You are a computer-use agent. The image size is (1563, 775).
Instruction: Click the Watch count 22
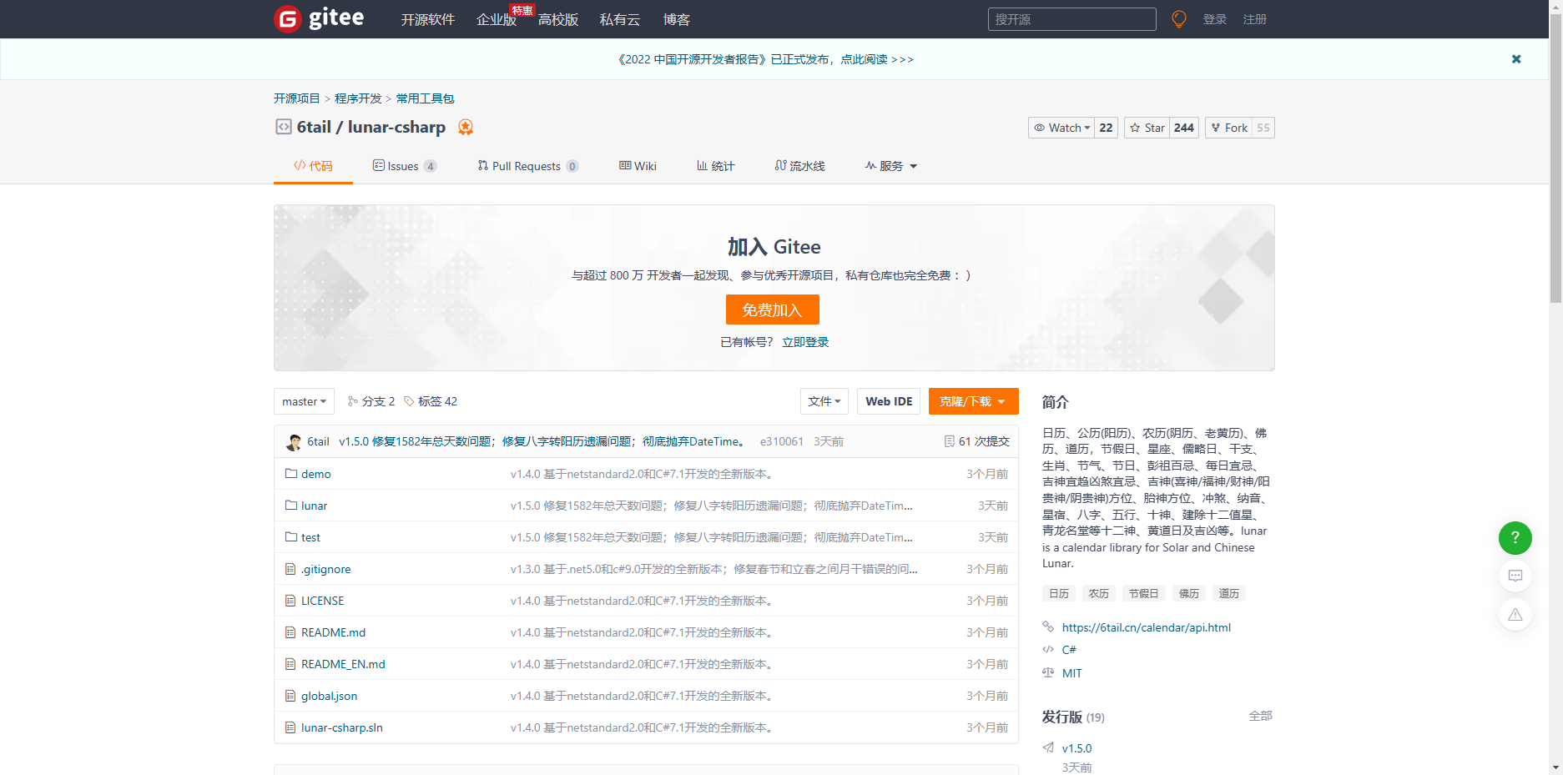(x=1106, y=128)
